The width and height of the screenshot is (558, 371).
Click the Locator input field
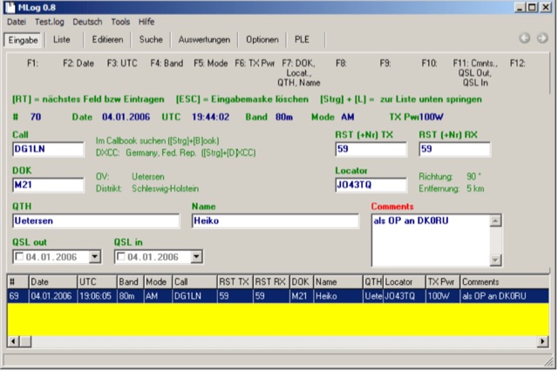coord(371,185)
